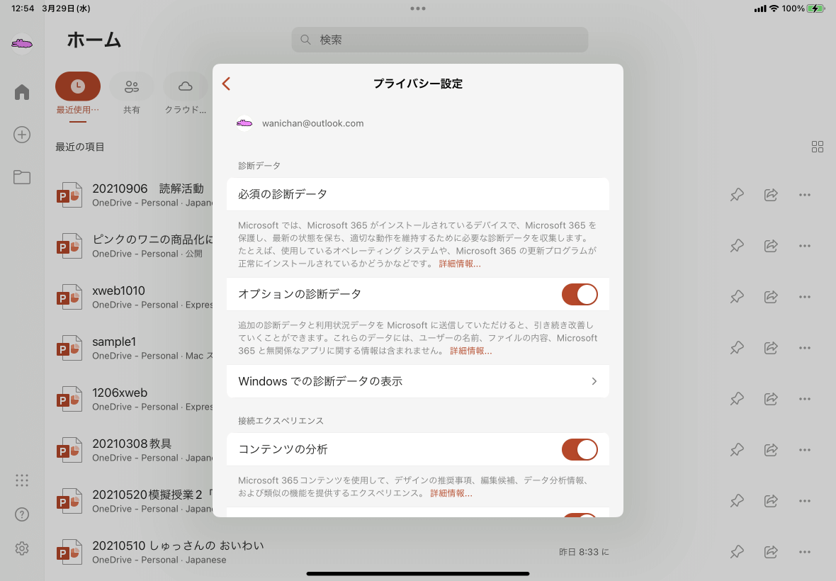Toggle コンテンツの分析 switch
The image size is (836, 581).
pos(580,449)
